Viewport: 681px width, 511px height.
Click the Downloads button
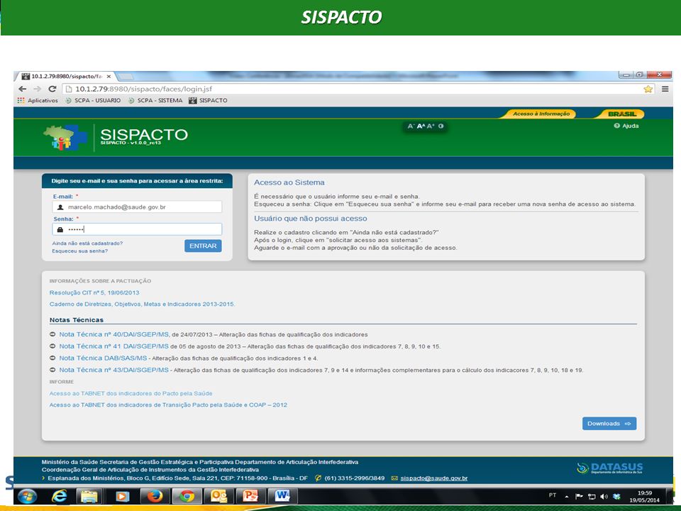click(609, 424)
